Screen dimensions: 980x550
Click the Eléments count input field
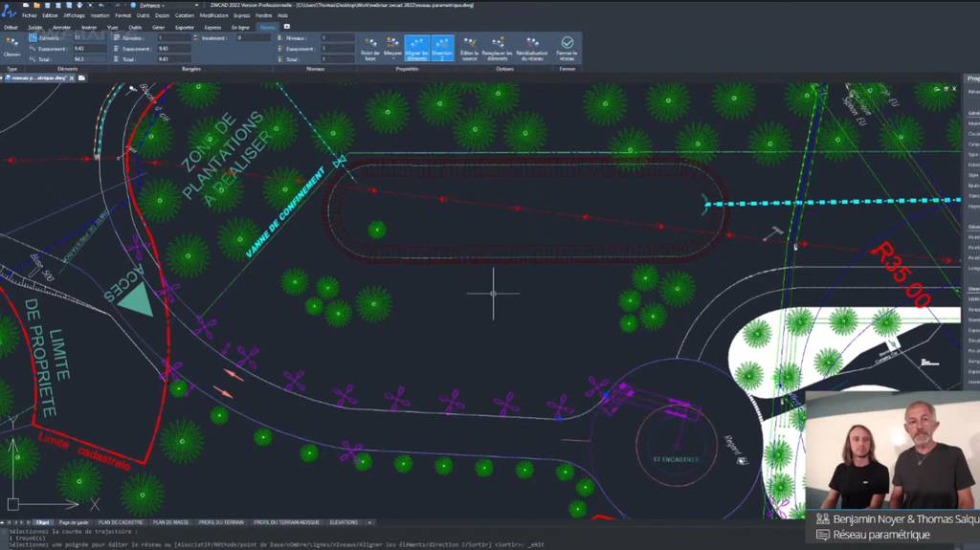89,37
